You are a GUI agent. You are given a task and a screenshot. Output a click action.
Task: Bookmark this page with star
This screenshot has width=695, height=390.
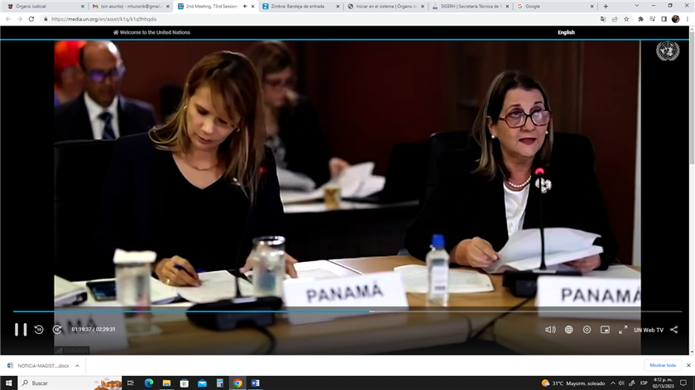[626, 19]
